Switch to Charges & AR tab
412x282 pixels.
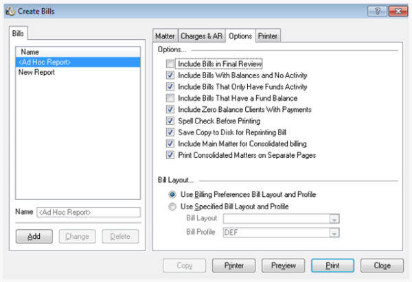pos(201,36)
